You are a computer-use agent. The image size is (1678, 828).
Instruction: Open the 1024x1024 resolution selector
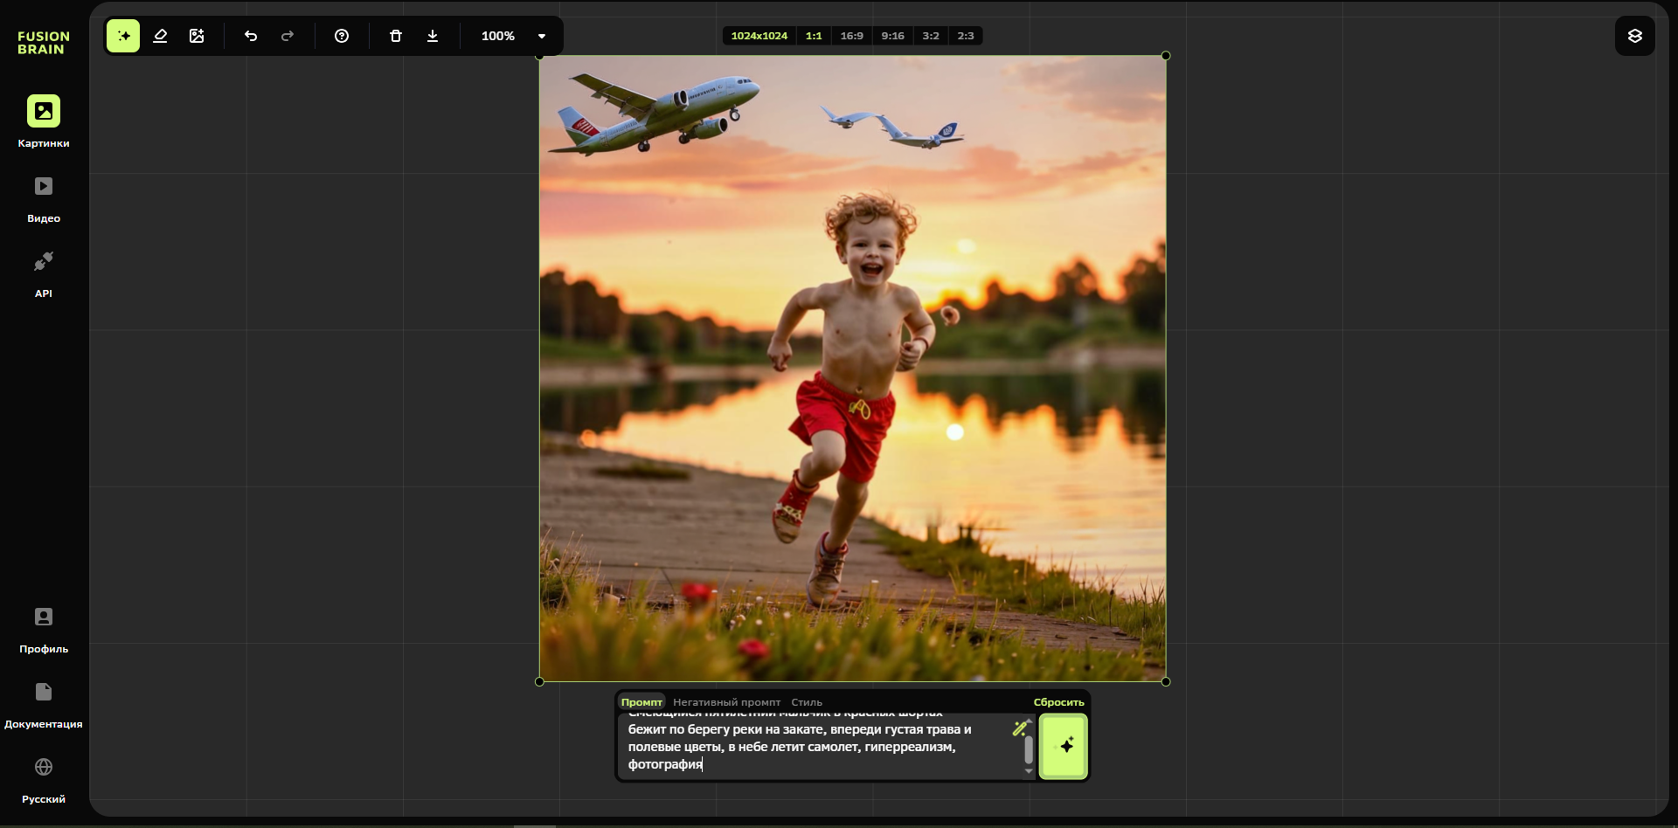(759, 36)
